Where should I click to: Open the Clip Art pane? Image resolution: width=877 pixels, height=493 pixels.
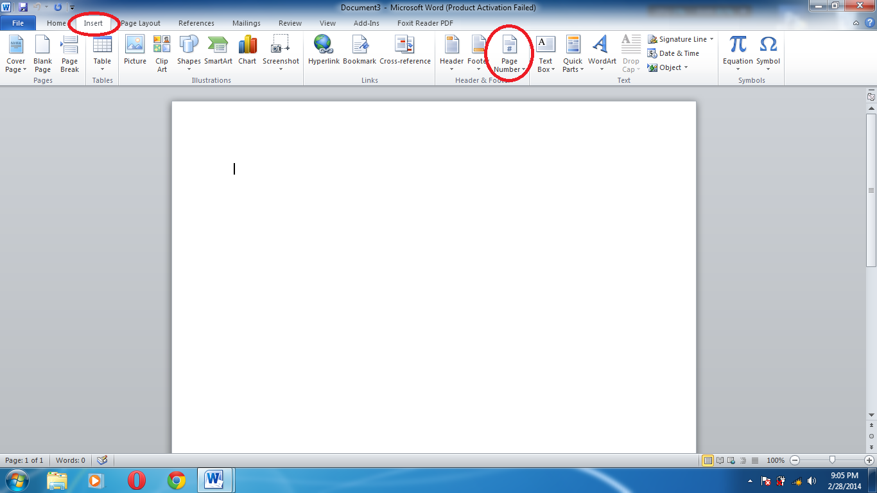[162, 54]
